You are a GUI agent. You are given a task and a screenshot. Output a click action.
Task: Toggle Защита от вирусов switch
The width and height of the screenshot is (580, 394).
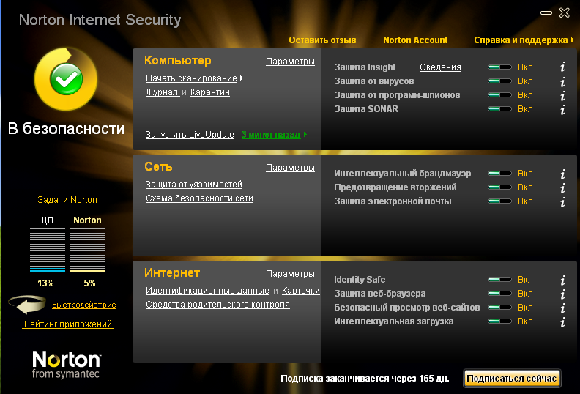point(499,81)
